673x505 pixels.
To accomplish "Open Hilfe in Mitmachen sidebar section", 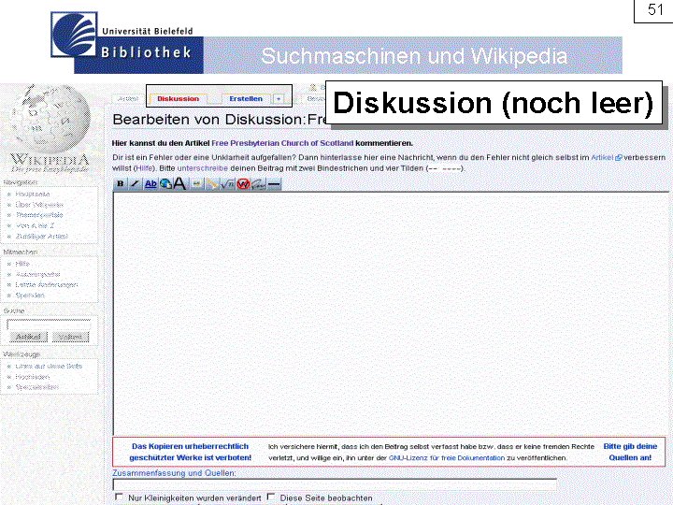I will [22, 264].
